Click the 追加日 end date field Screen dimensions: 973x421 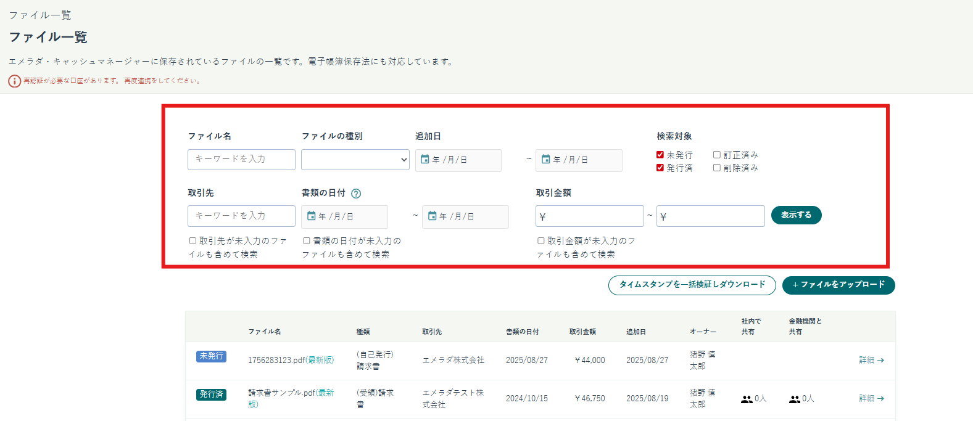[x=579, y=160]
